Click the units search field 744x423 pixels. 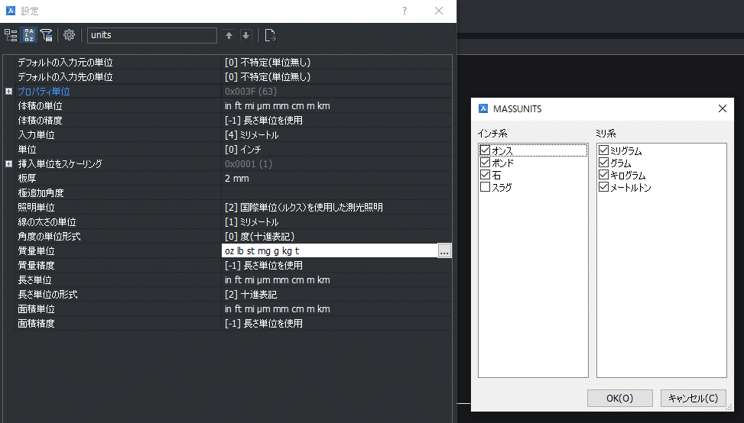(x=152, y=35)
